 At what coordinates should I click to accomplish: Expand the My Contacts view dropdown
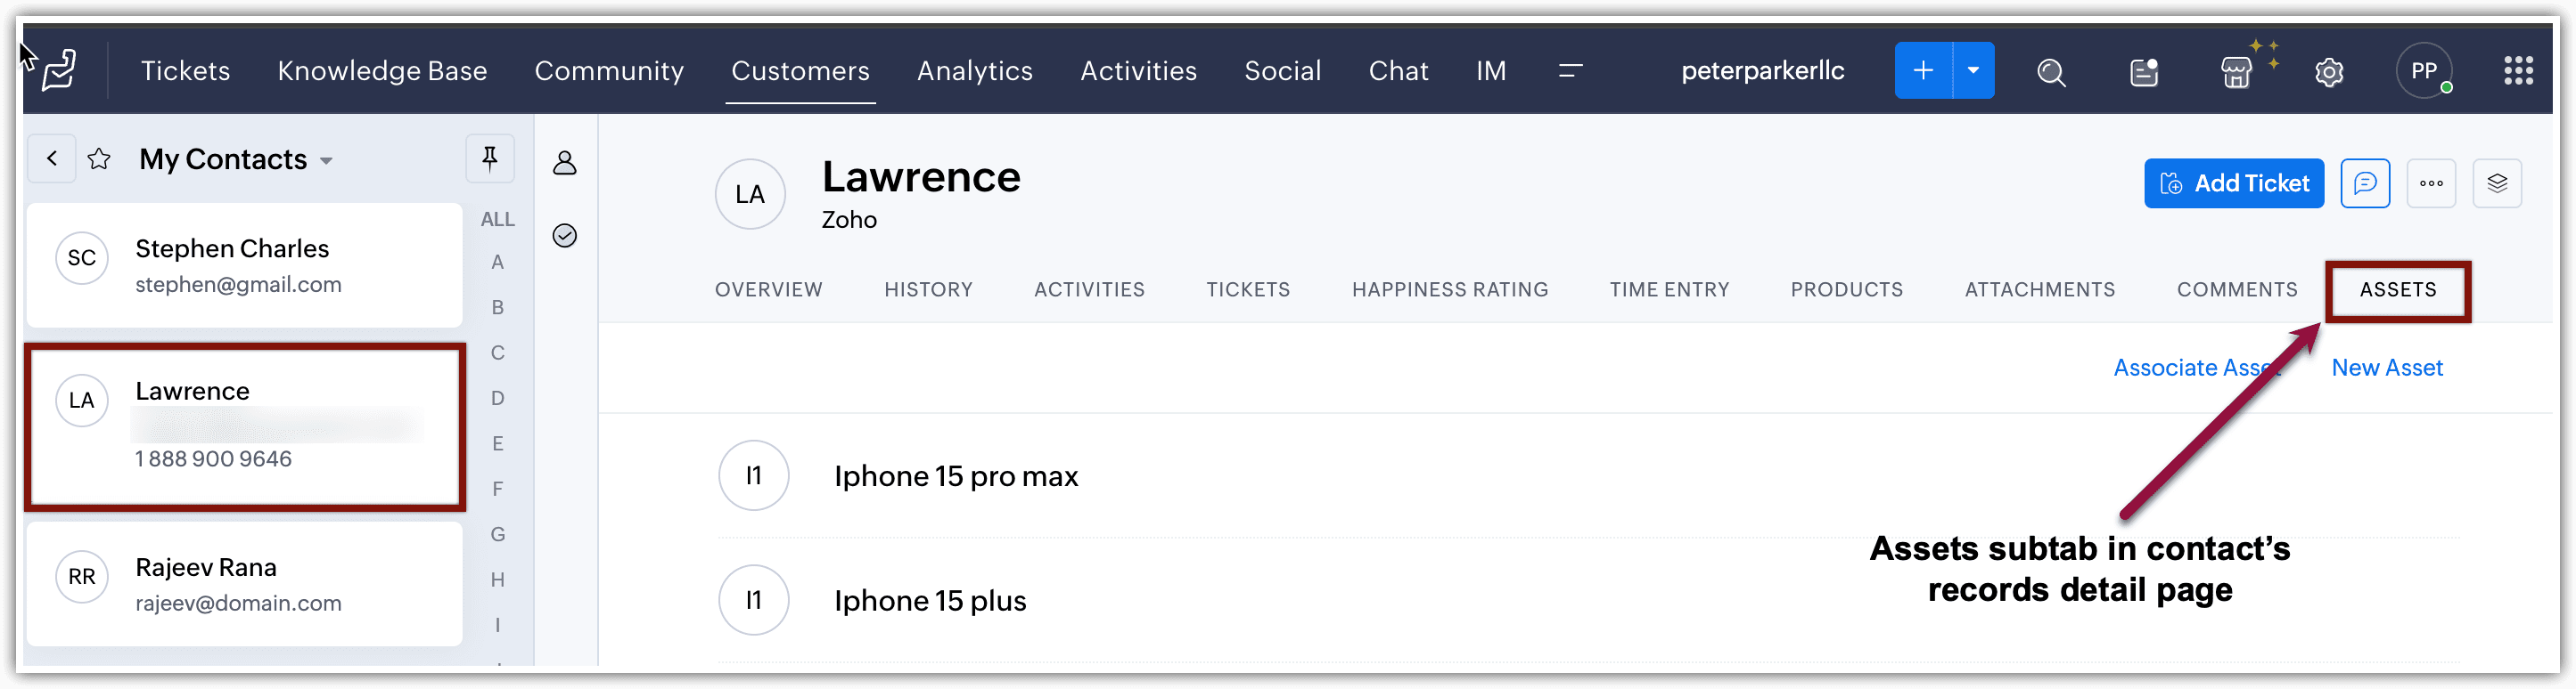click(x=326, y=161)
